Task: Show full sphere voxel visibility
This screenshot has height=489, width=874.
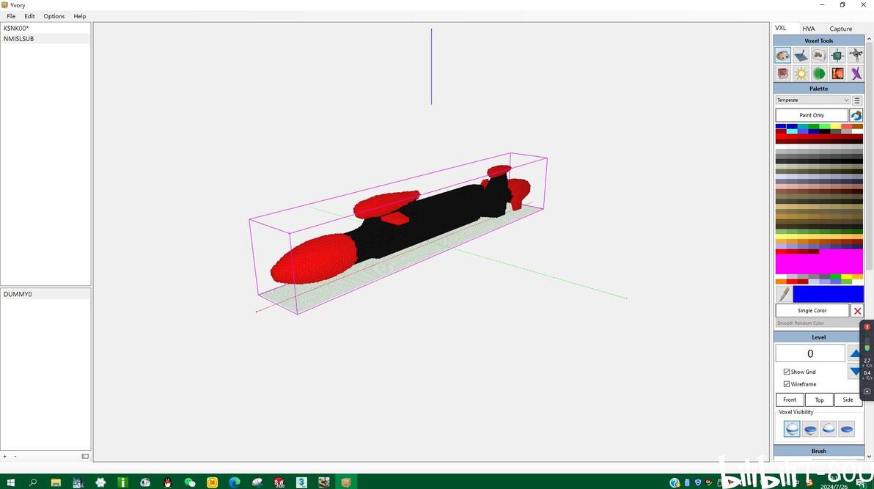Action: click(x=791, y=429)
